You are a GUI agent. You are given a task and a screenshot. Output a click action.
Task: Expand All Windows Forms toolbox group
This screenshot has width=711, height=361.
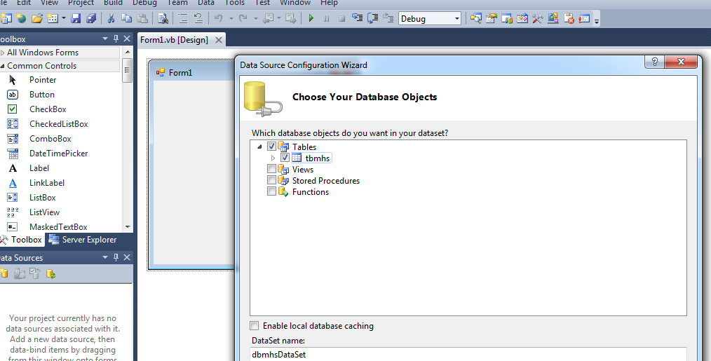(x=3, y=53)
